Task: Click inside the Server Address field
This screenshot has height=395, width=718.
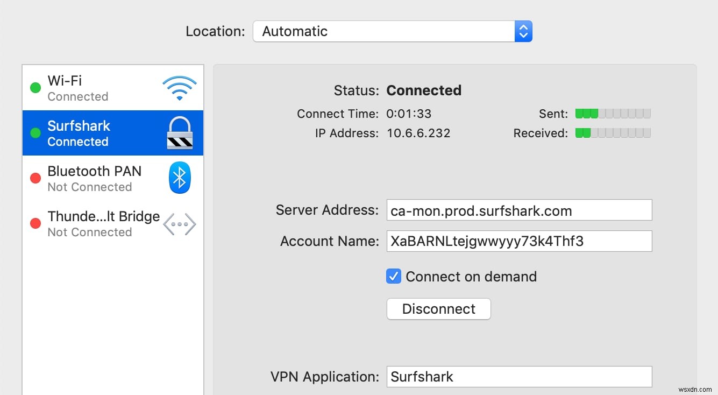Action: [x=518, y=210]
